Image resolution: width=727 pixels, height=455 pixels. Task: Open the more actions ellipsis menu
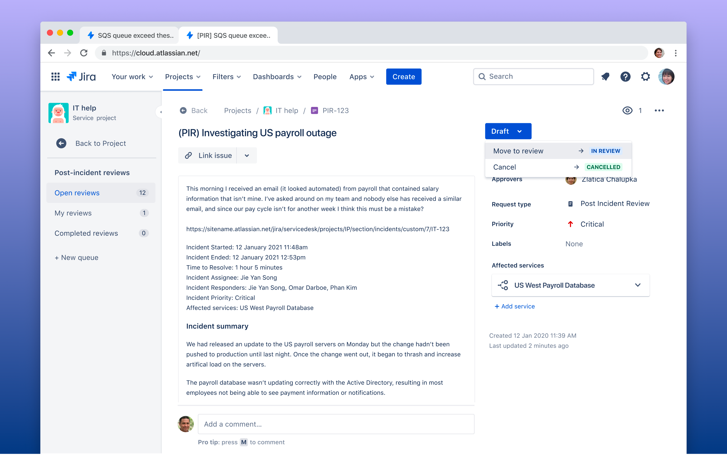660,111
